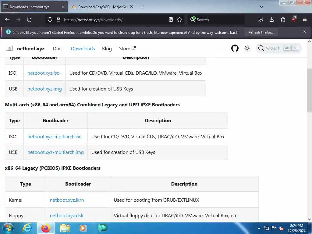Open the taskbar clock and date
The height and width of the screenshot is (234, 312).
(x=296, y=228)
